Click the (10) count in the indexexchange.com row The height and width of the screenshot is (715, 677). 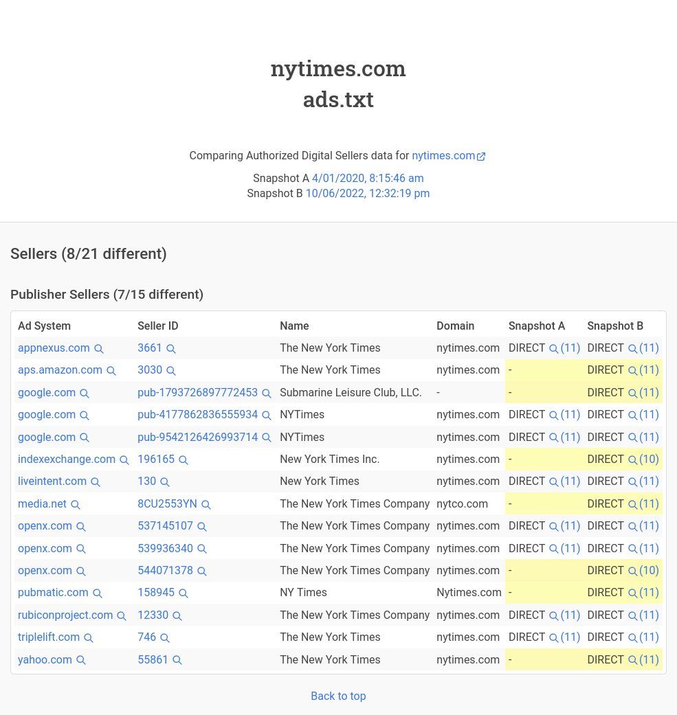[650, 459]
